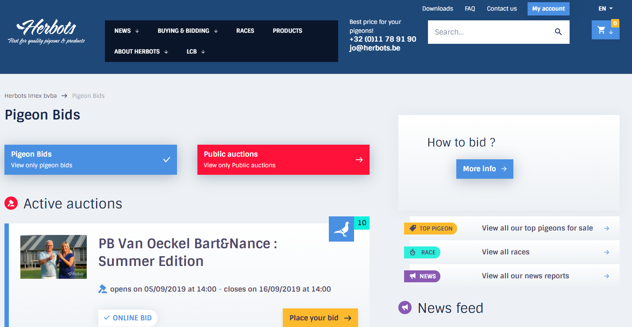632x327 pixels.
Task: Open the PRODUCTS menu item
Action: (x=287, y=31)
